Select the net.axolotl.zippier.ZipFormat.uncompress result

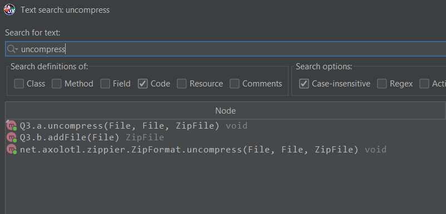click(226, 149)
